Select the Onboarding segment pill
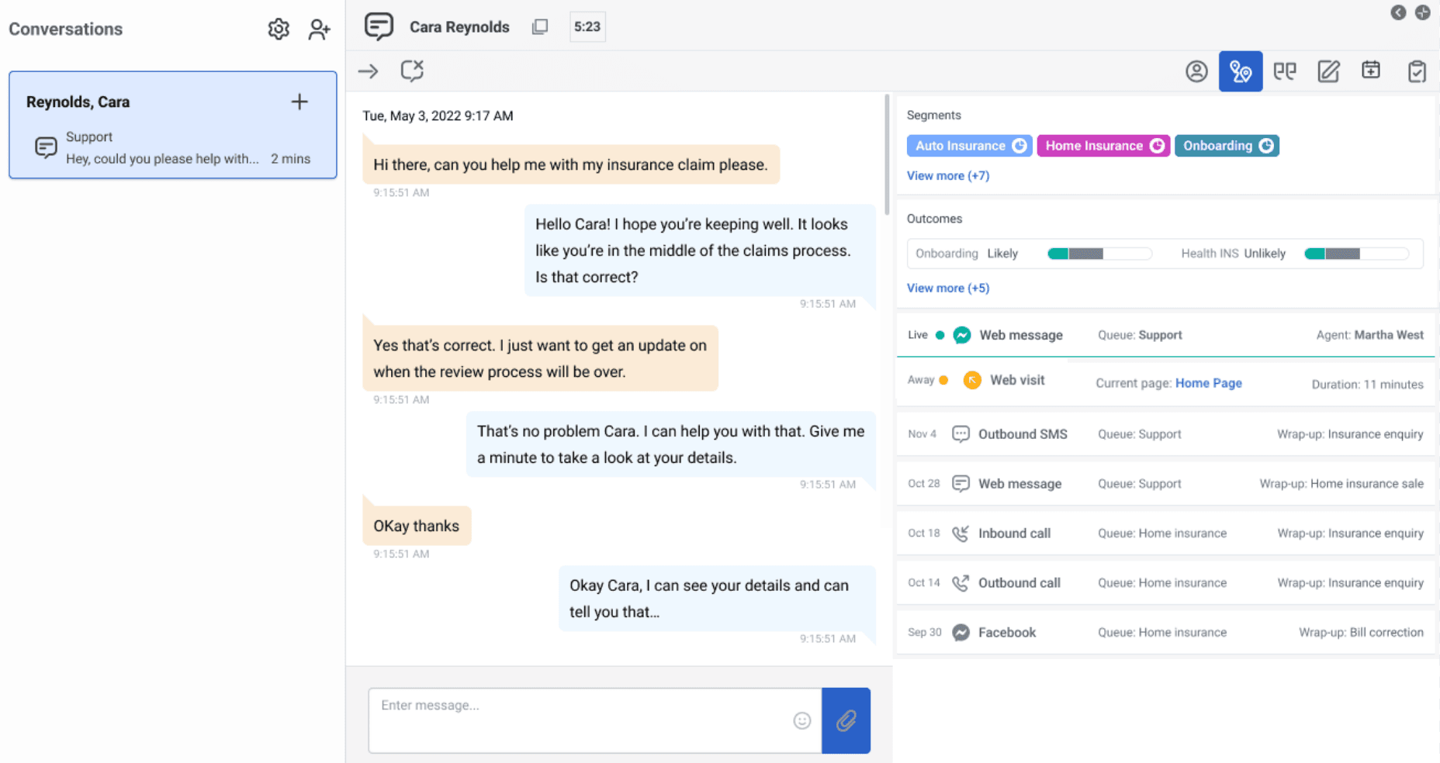1440x763 pixels. [1227, 145]
